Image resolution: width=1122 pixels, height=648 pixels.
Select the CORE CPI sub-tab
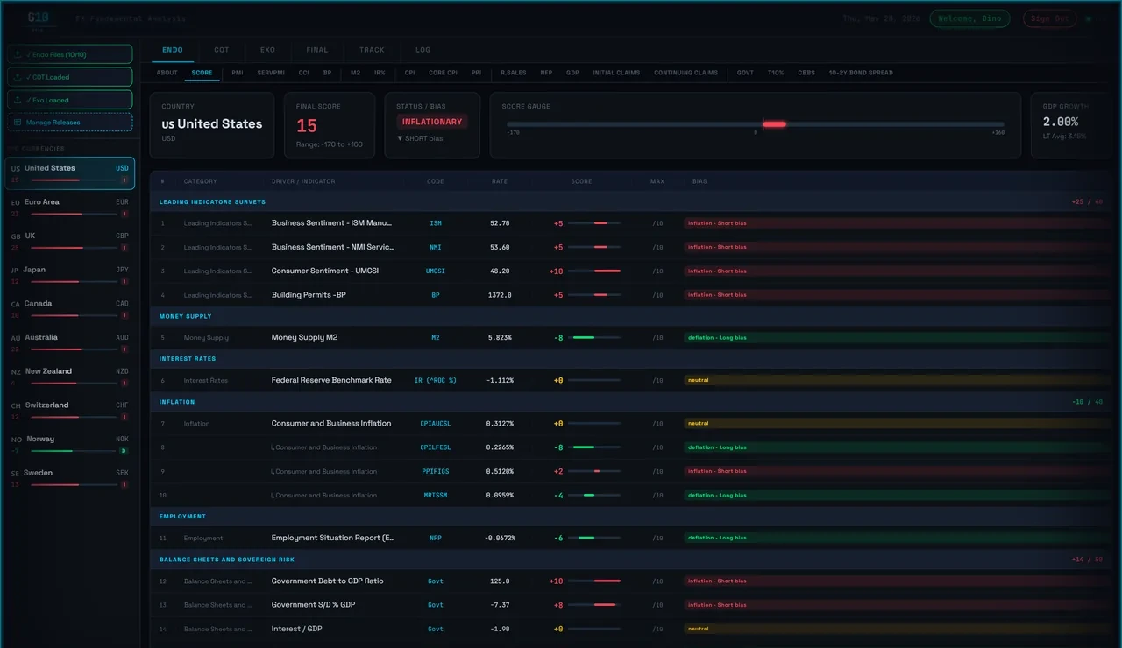(443, 73)
